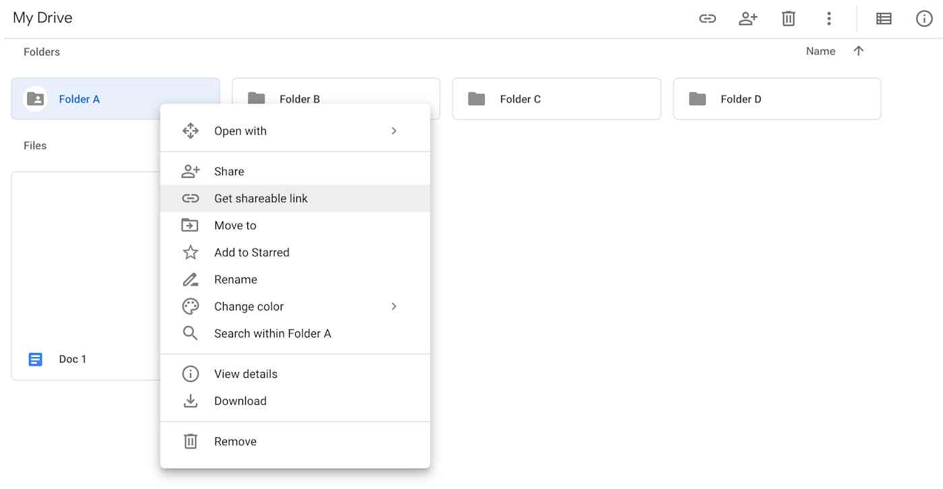Choose Move to from the context menu
This screenshot has height=489, width=943.
click(x=295, y=226)
